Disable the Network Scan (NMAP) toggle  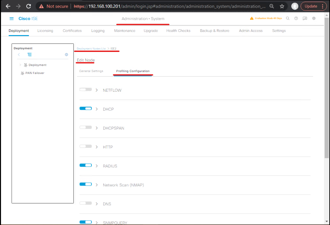[86, 184]
